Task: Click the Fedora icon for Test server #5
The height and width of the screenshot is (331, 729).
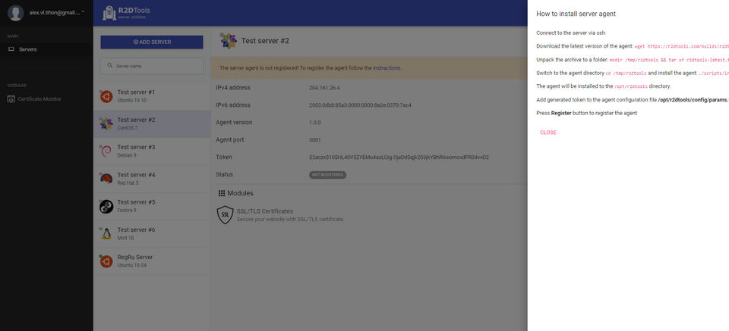Action: [106, 206]
